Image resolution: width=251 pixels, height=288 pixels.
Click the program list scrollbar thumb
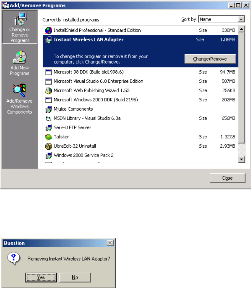242,88
